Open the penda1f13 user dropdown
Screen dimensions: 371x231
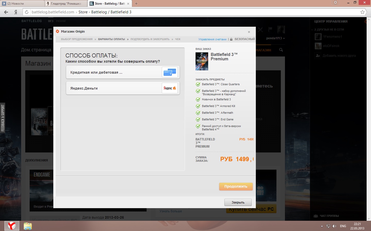(275, 38)
